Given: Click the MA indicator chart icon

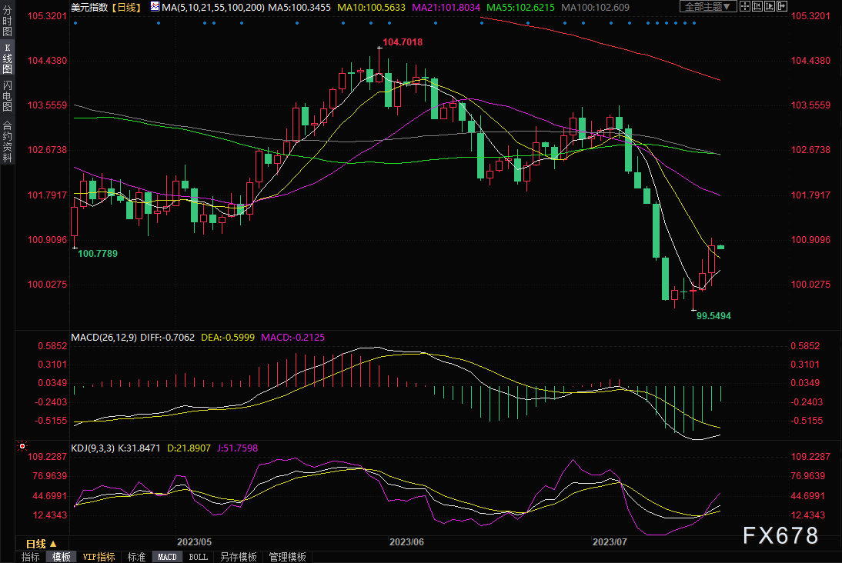Looking at the screenshot, I should (x=155, y=7).
